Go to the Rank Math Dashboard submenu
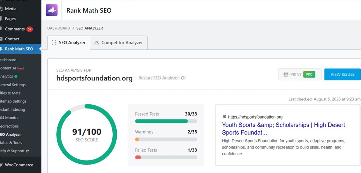361x173 pixels. tap(8, 60)
